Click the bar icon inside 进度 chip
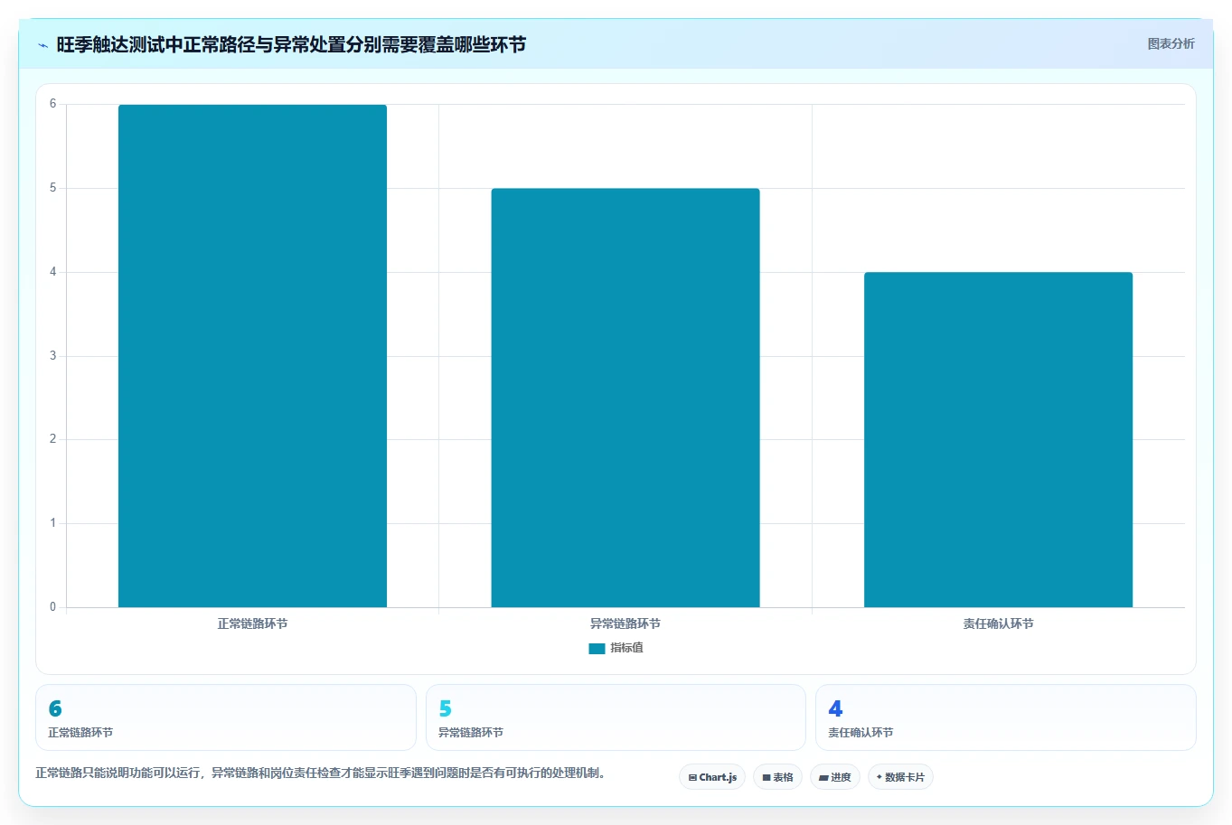 pos(823,777)
